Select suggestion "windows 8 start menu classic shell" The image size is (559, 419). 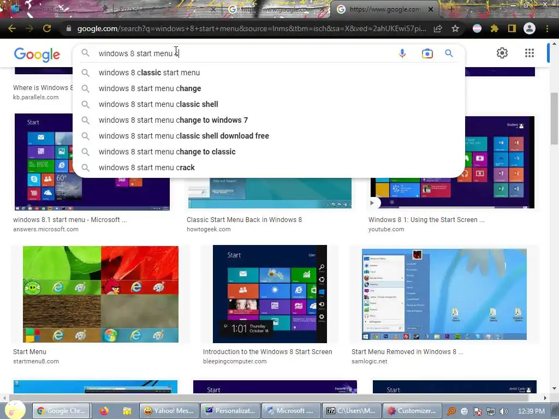click(269, 104)
